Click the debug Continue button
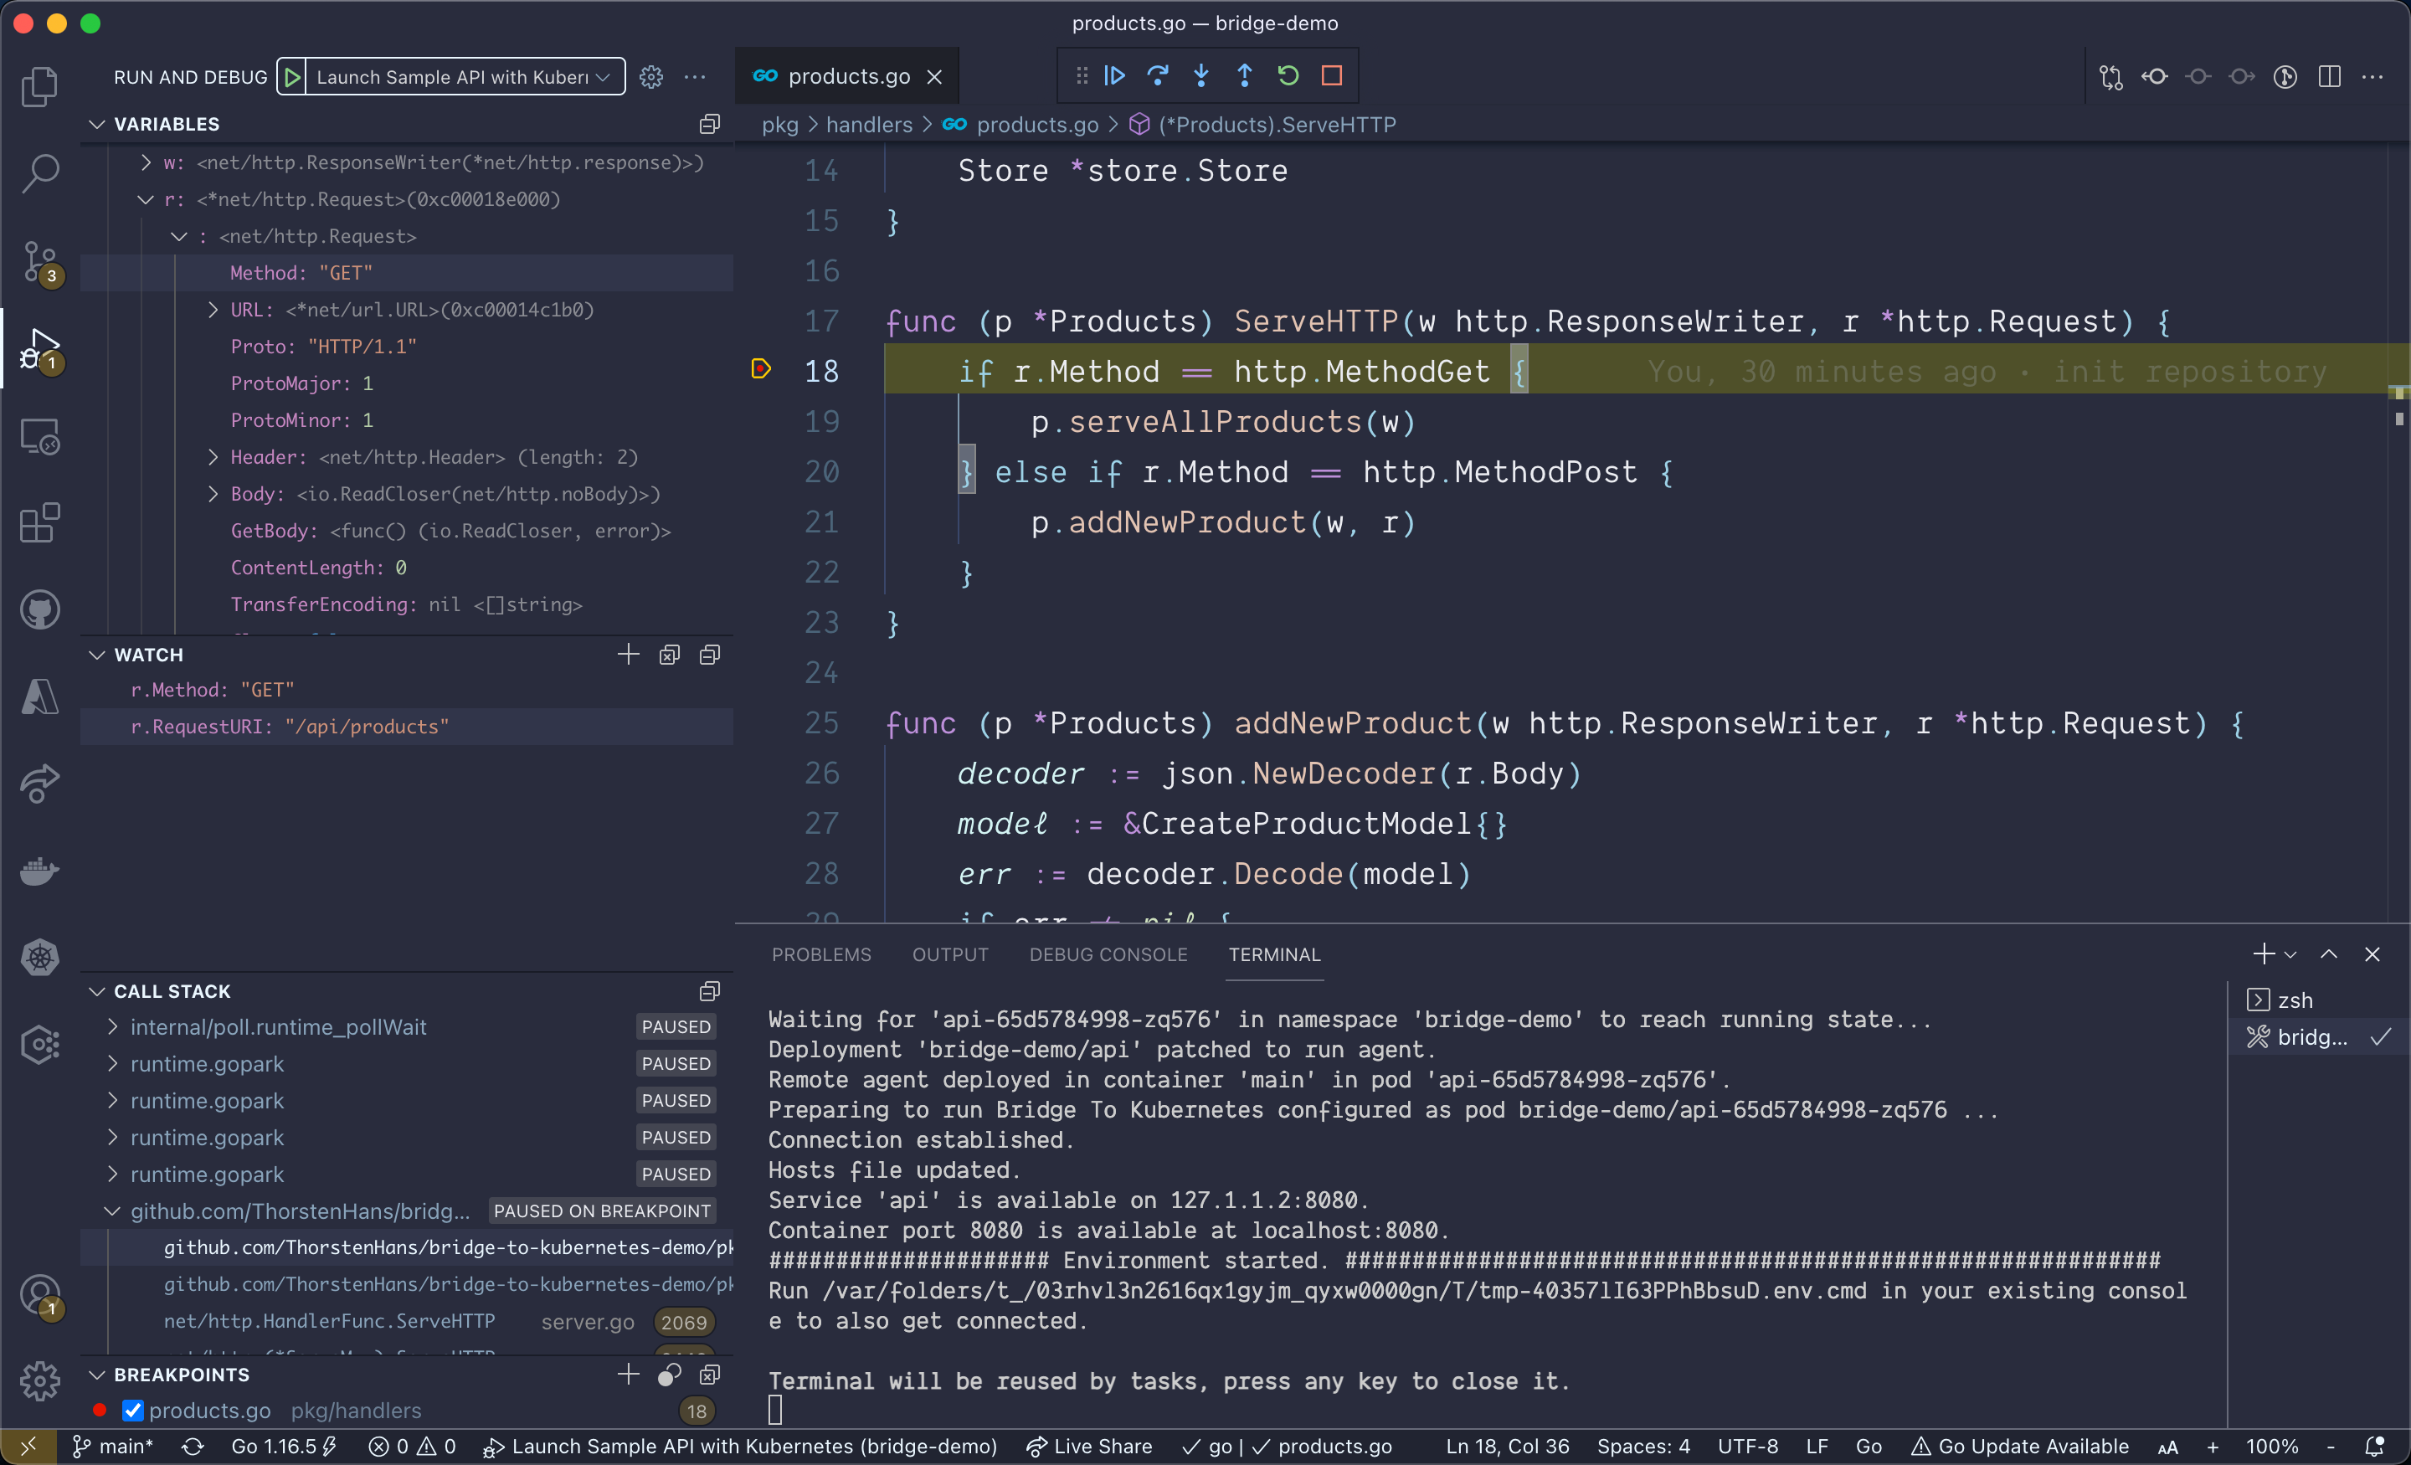This screenshot has width=2411, height=1465. pos(1114,75)
